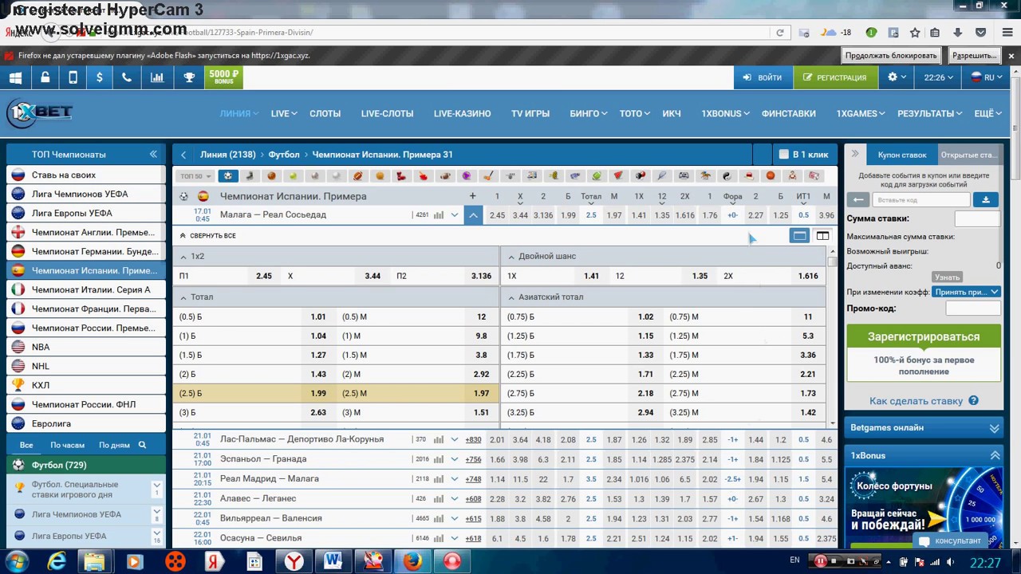Select the boxing gloves sport icon
The height and width of the screenshot is (574, 1021).
click(401, 176)
